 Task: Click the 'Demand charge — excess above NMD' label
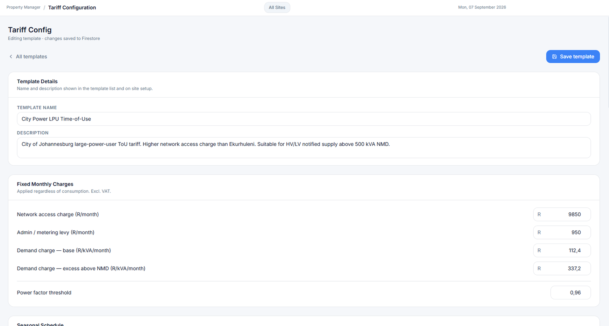[x=81, y=268]
